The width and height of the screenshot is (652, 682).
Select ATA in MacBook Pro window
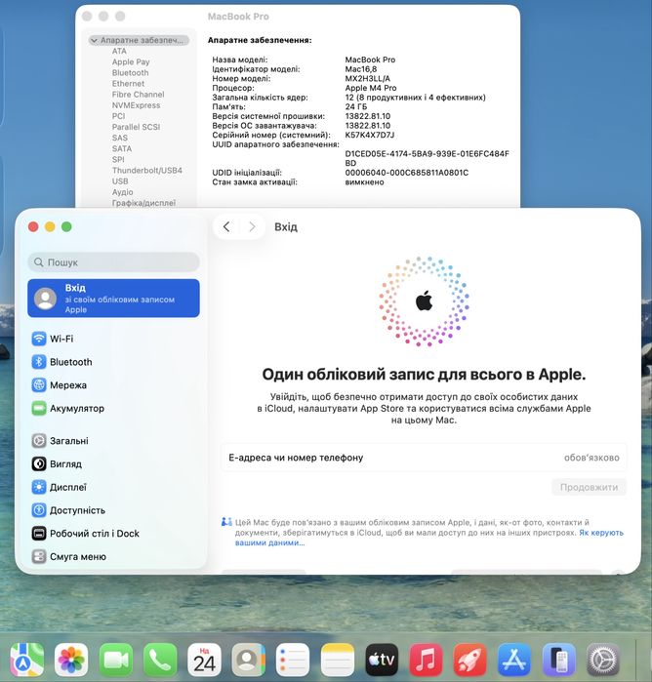pos(119,51)
